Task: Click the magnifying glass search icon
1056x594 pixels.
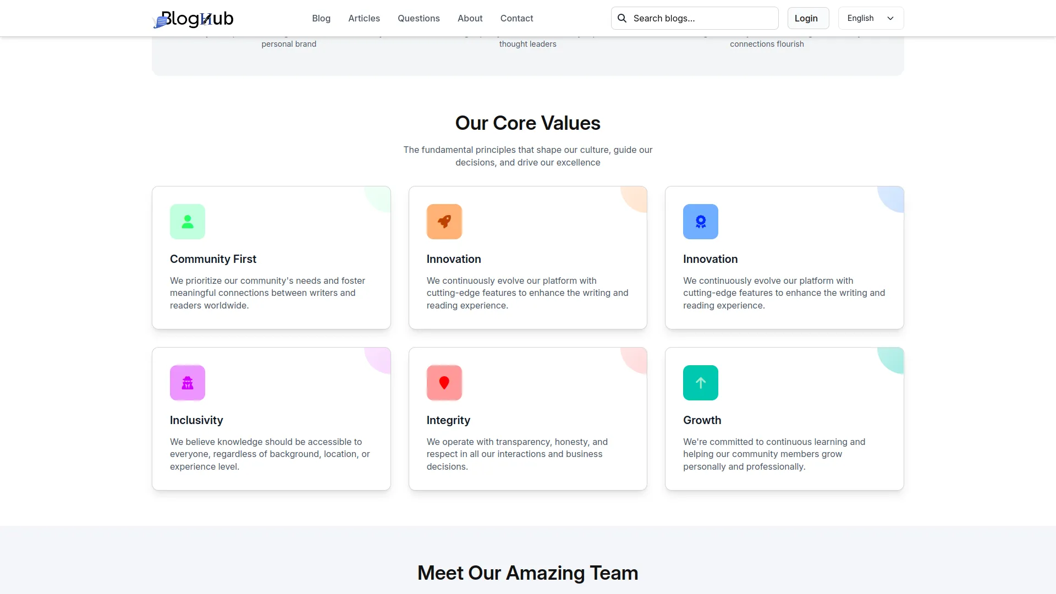Action: pos(621,18)
